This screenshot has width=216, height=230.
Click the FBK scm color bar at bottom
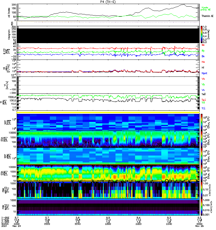pos(202,207)
